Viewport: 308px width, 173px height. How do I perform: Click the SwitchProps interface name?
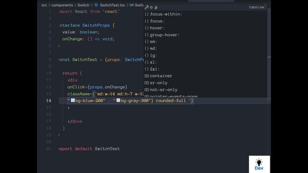96,25
